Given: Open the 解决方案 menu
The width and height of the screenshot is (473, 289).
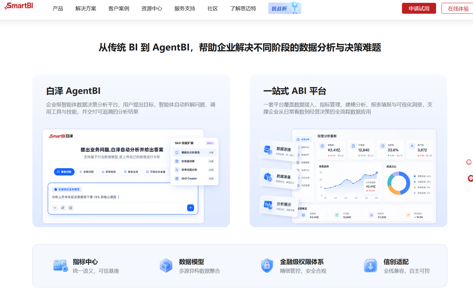Looking at the screenshot, I should pyautogui.click(x=86, y=8).
